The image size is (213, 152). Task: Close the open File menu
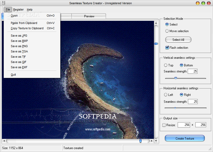coord(8,9)
